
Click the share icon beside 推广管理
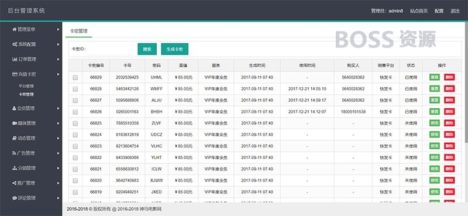coord(14,183)
